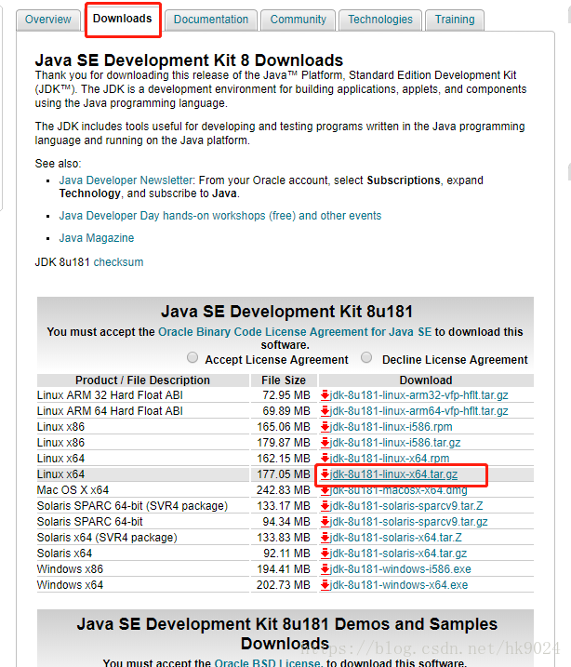Image resolution: width=571 pixels, height=667 pixels.
Task: Open Java Developer Day workshops link
Action: tap(220, 216)
